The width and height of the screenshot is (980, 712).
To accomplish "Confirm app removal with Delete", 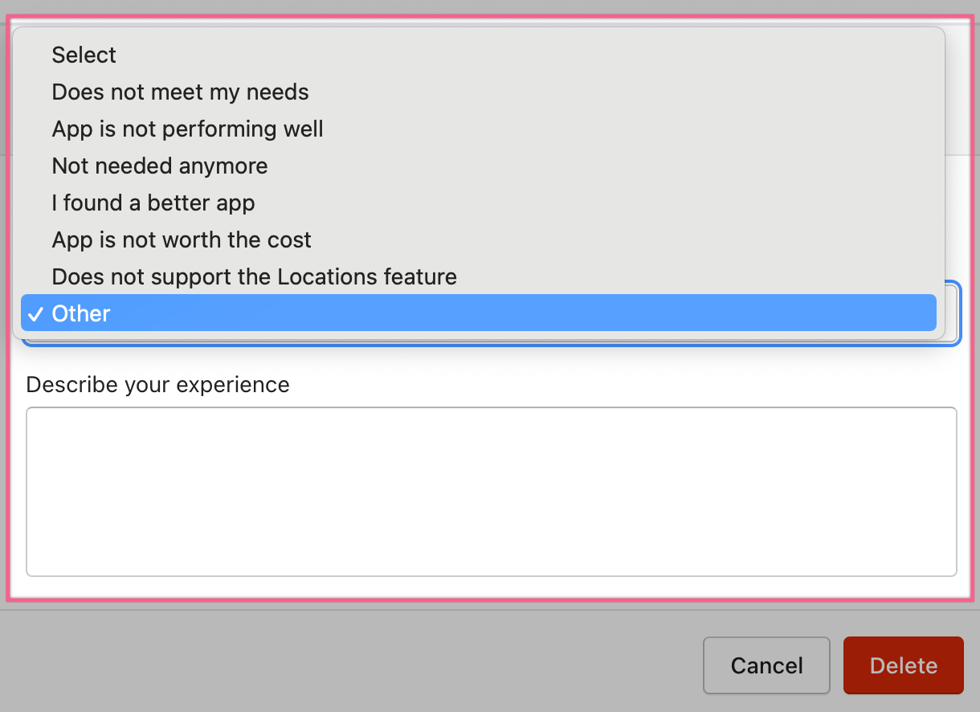I will coord(903,665).
